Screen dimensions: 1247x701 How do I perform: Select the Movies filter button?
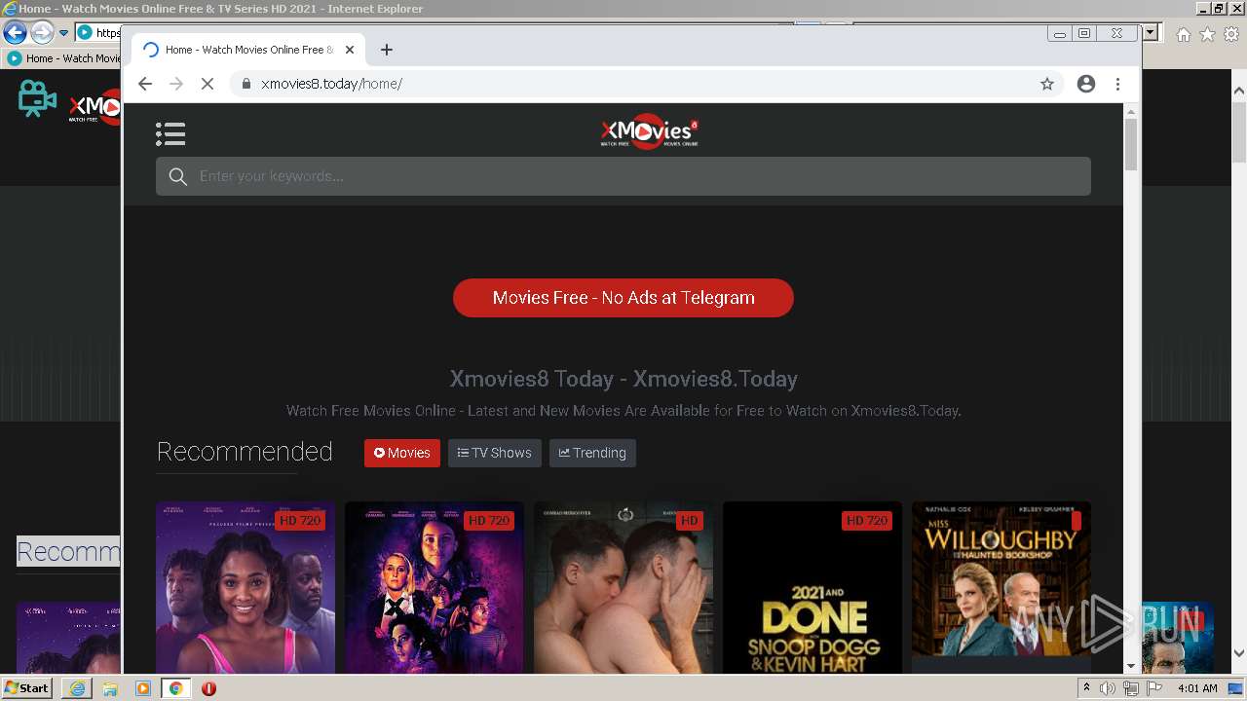point(402,453)
